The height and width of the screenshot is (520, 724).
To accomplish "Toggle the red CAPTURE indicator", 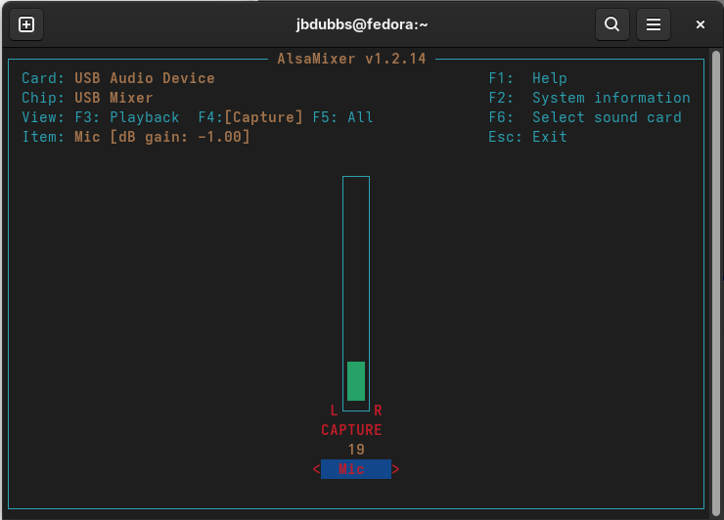I will (351, 430).
